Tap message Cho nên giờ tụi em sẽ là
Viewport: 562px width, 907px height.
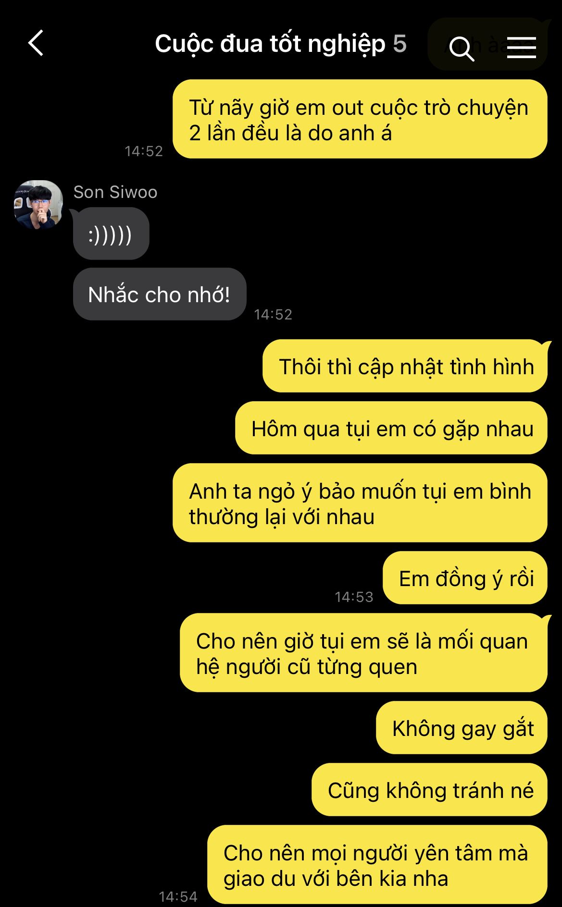tap(363, 653)
